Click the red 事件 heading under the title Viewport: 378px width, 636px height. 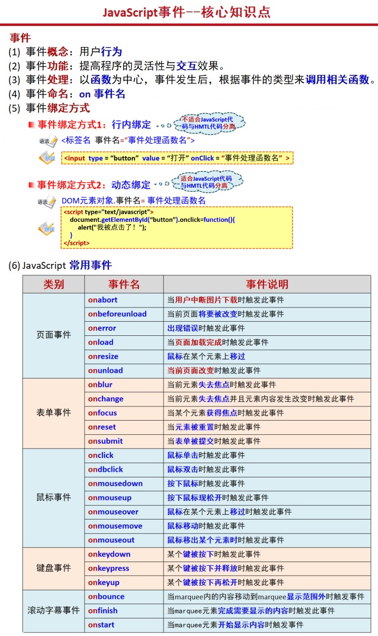click(21, 38)
